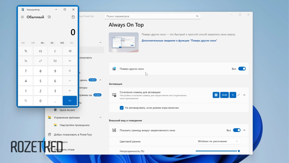Screen dimensions: 289x163
Task: Select 'Quick Accent' in the sidebar
Action: click(67, 110)
